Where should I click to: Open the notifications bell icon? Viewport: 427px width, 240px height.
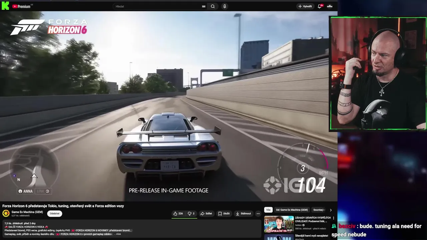pos(320,6)
